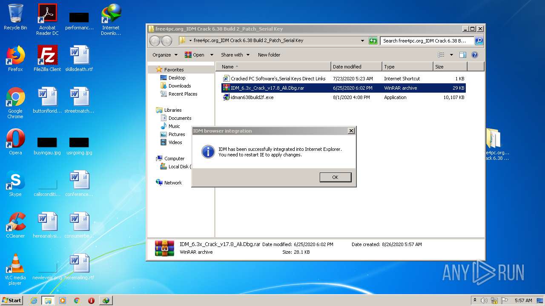Launch Skype from the desktop
The image size is (545, 306).
pyautogui.click(x=15, y=184)
